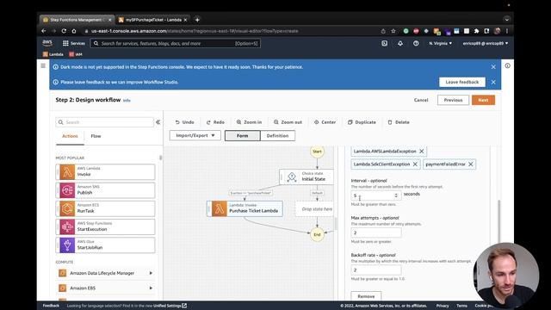Expand Amazon Data Lifecycle Manager actions
Image resolution: width=551 pixels, height=310 pixels.
(x=152, y=273)
